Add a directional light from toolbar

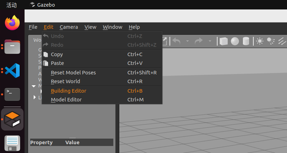point(282,41)
